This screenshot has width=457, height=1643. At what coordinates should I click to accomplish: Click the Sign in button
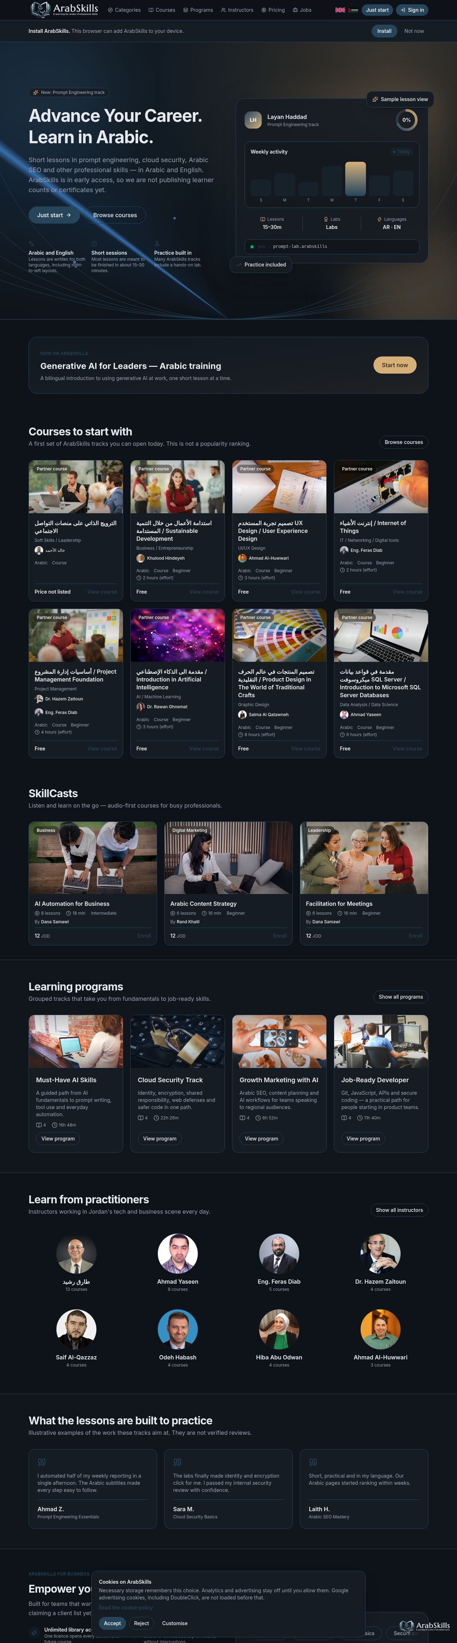(412, 10)
